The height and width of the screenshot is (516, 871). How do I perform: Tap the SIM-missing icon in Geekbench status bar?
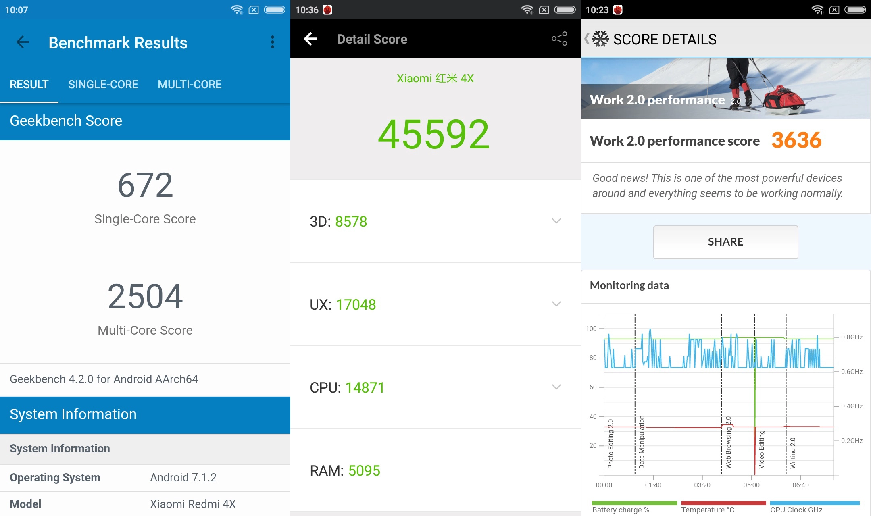[254, 10]
